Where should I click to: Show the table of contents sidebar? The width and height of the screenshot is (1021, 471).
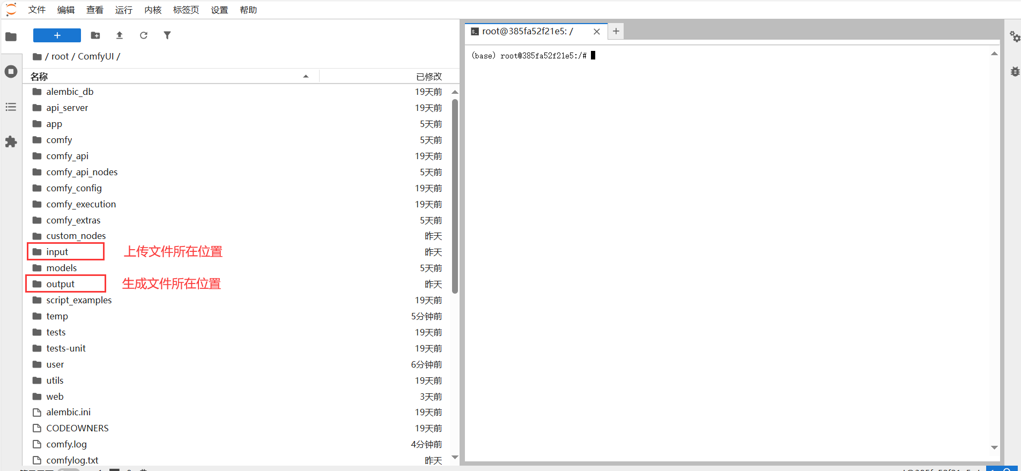tap(11, 107)
